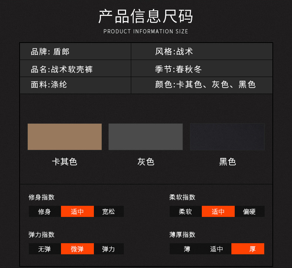Choose 弹力 option under 弹力指数
This screenshot has height=268, width=292.
pos(109,249)
